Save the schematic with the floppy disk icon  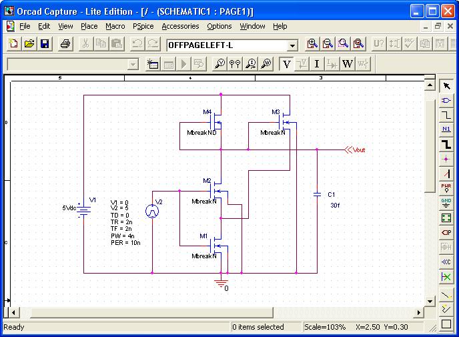pos(45,44)
